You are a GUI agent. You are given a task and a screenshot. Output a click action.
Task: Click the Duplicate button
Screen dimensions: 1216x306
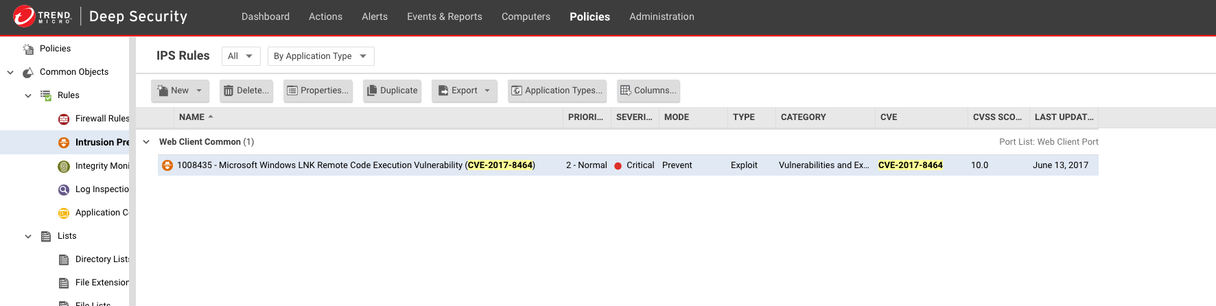pyautogui.click(x=392, y=91)
